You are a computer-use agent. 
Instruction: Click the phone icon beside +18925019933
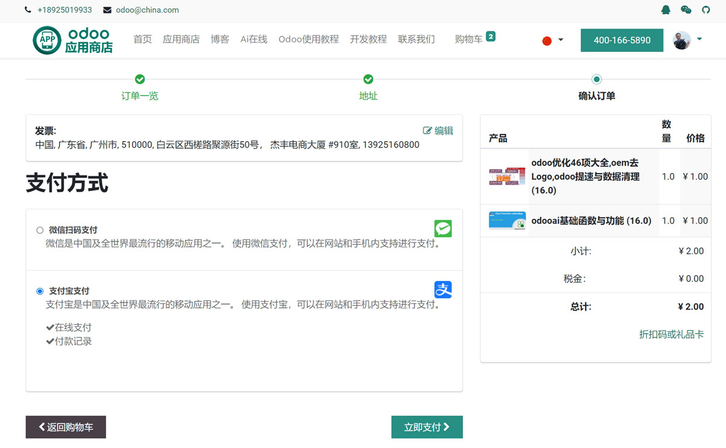(x=28, y=10)
